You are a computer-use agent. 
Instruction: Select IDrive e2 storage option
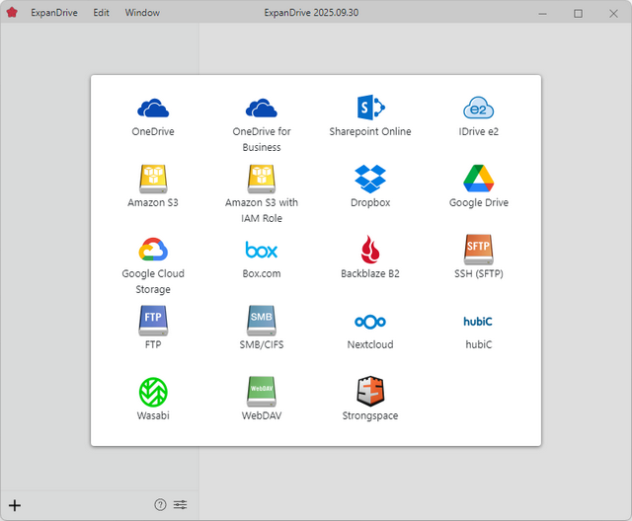479,109
